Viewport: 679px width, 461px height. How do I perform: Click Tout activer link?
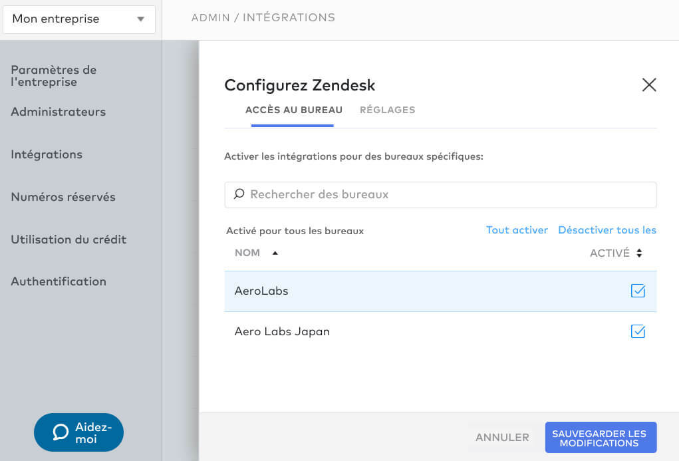[x=517, y=230]
